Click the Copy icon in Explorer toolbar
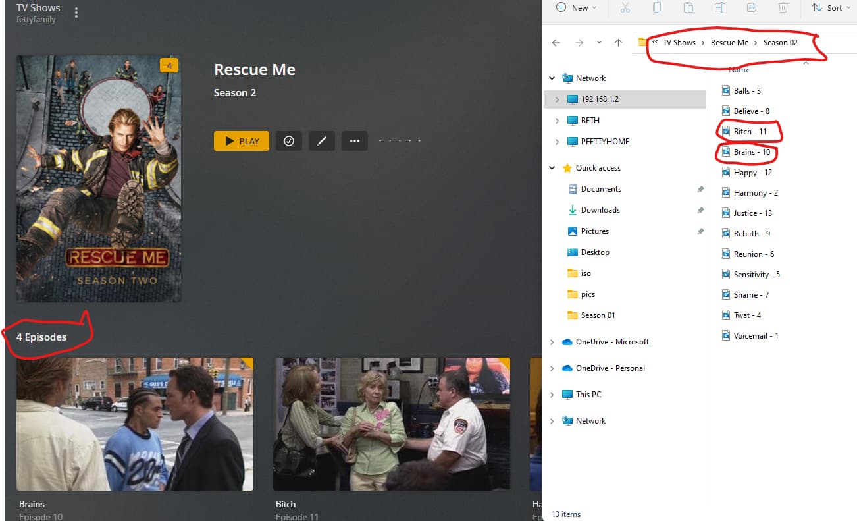Image resolution: width=857 pixels, height=521 pixels. point(657,8)
